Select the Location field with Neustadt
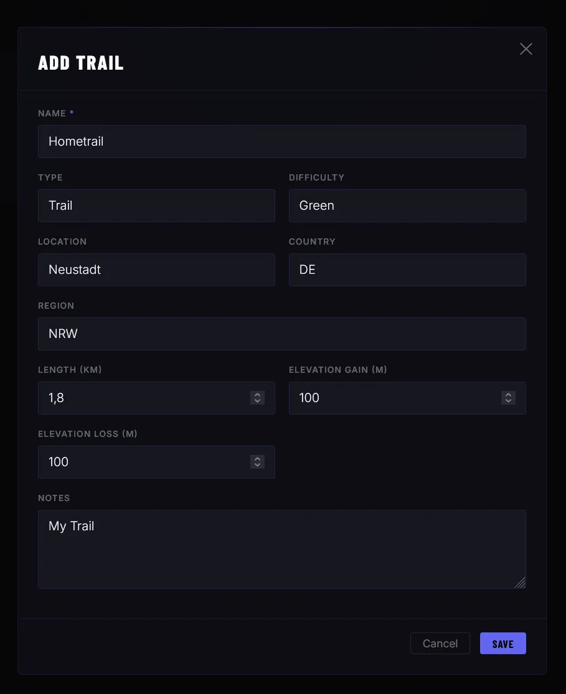The height and width of the screenshot is (694, 566). tap(156, 270)
